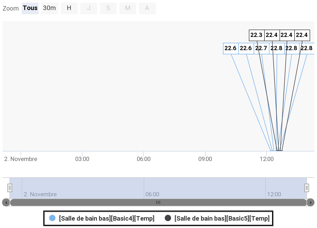Click the blue 22.7 data label
The image size is (317, 228).
coord(261,48)
